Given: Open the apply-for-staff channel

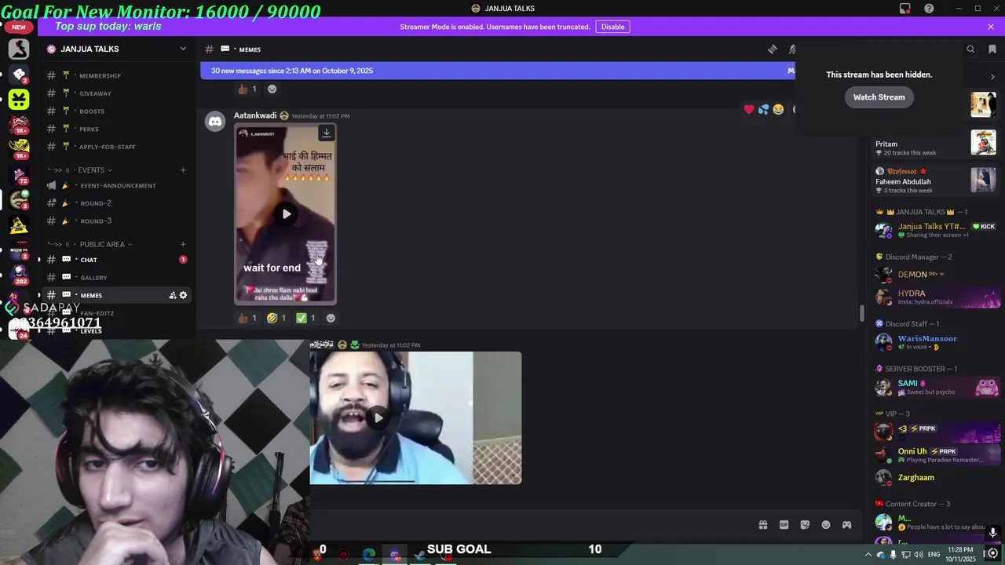Looking at the screenshot, I should pyautogui.click(x=116, y=147).
